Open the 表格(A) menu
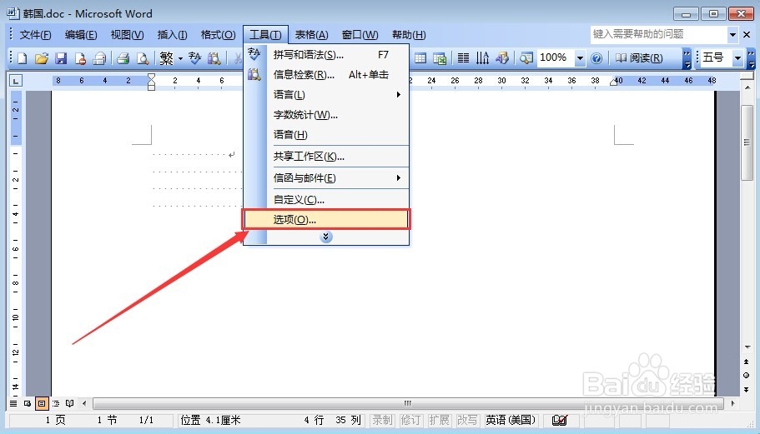The height and width of the screenshot is (434, 760). [312, 35]
